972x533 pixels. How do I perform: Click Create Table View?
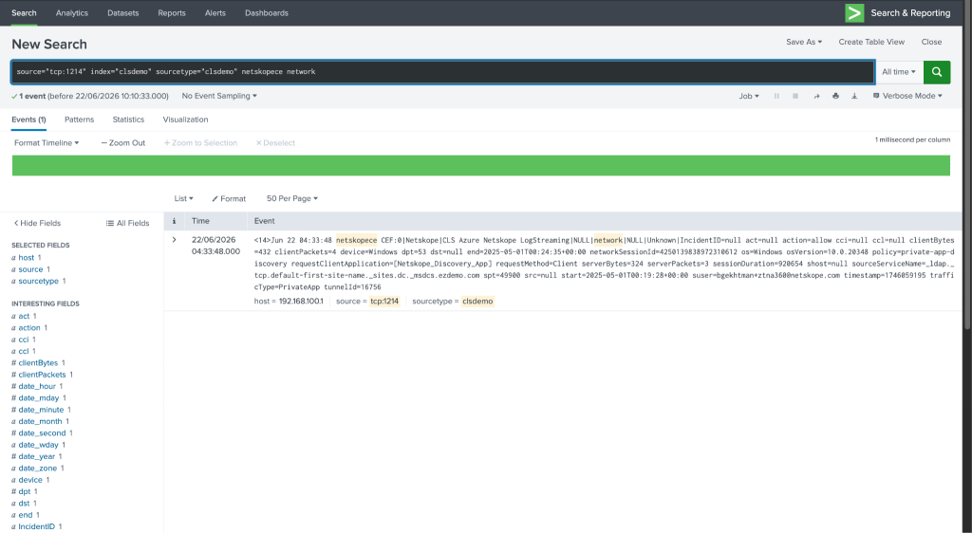tap(871, 42)
